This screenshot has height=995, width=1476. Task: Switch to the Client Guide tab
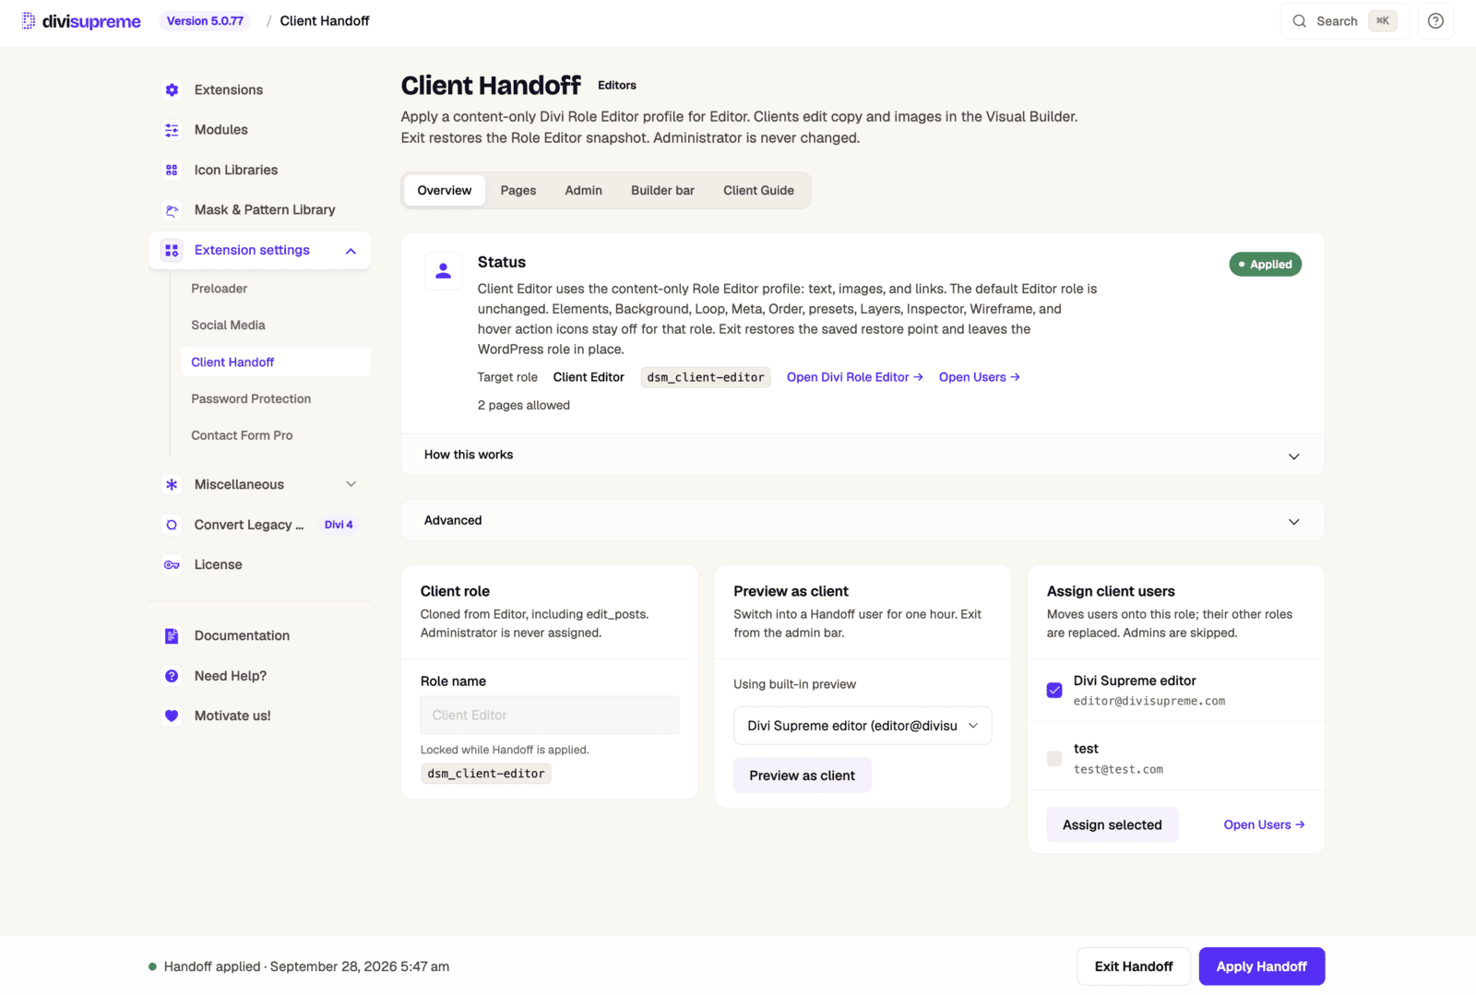pos(758,190)
